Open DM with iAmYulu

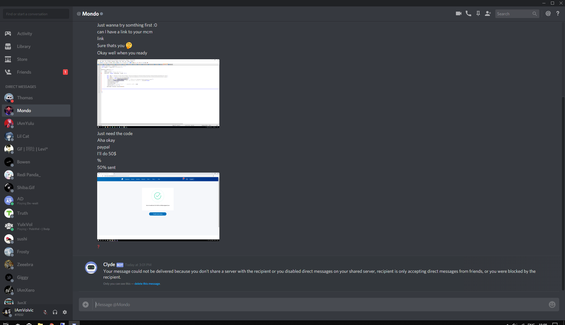point(36,123)
